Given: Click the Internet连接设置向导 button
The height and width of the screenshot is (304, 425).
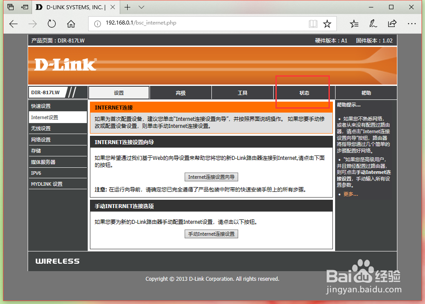Looking at the screenshot, I should coord(211,177).
